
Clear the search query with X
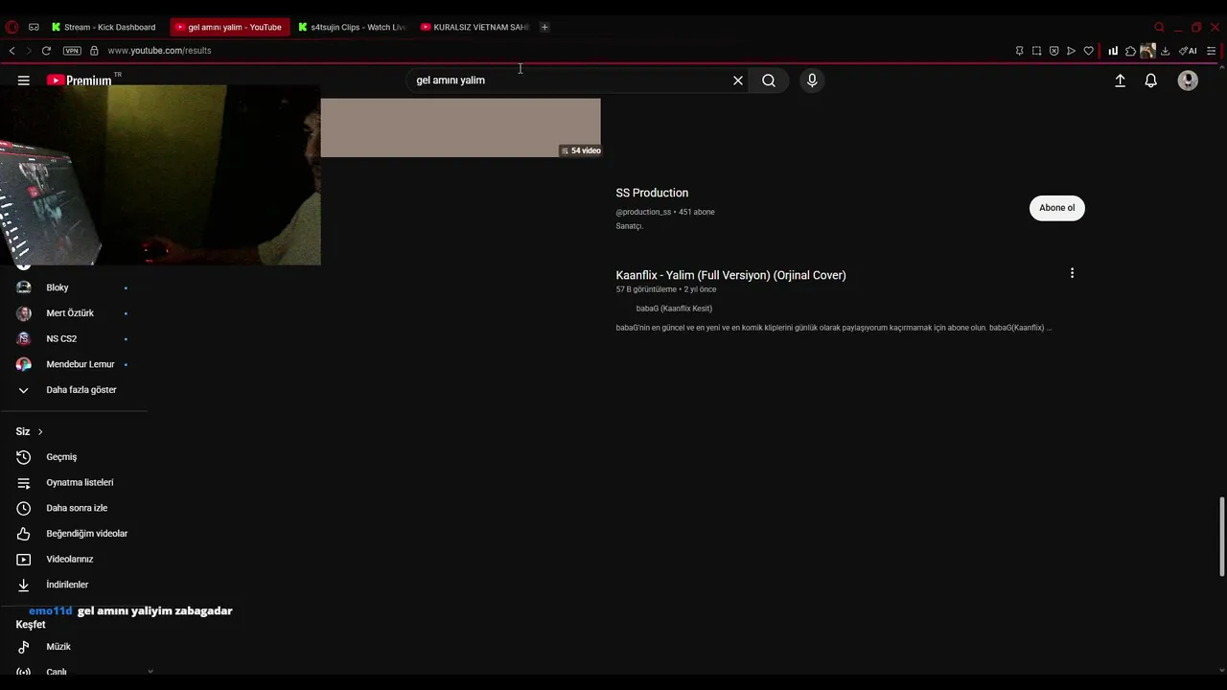pos(738,80)
